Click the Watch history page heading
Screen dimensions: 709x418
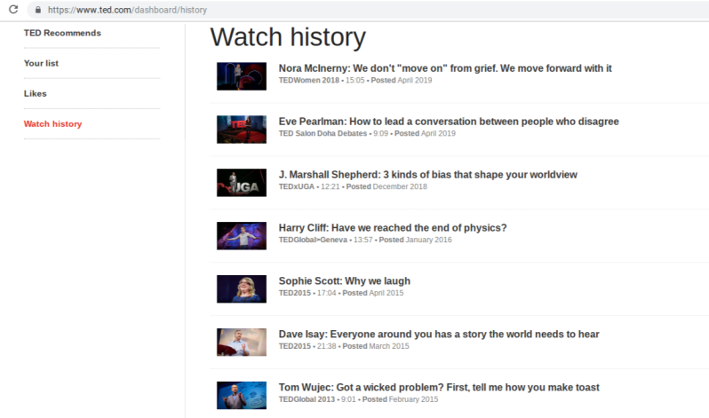click(x=288, y=37)
